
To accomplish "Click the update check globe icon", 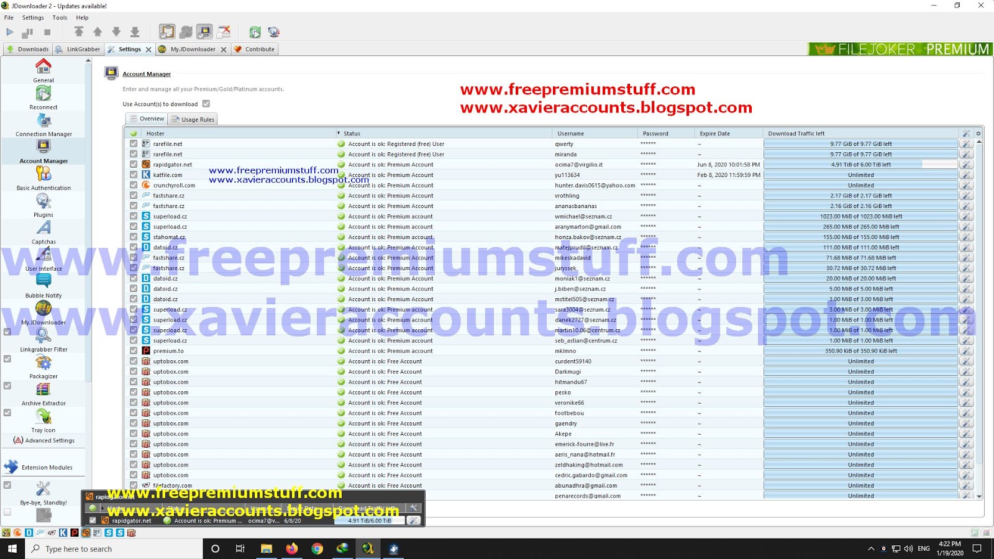I will (273, 32).
